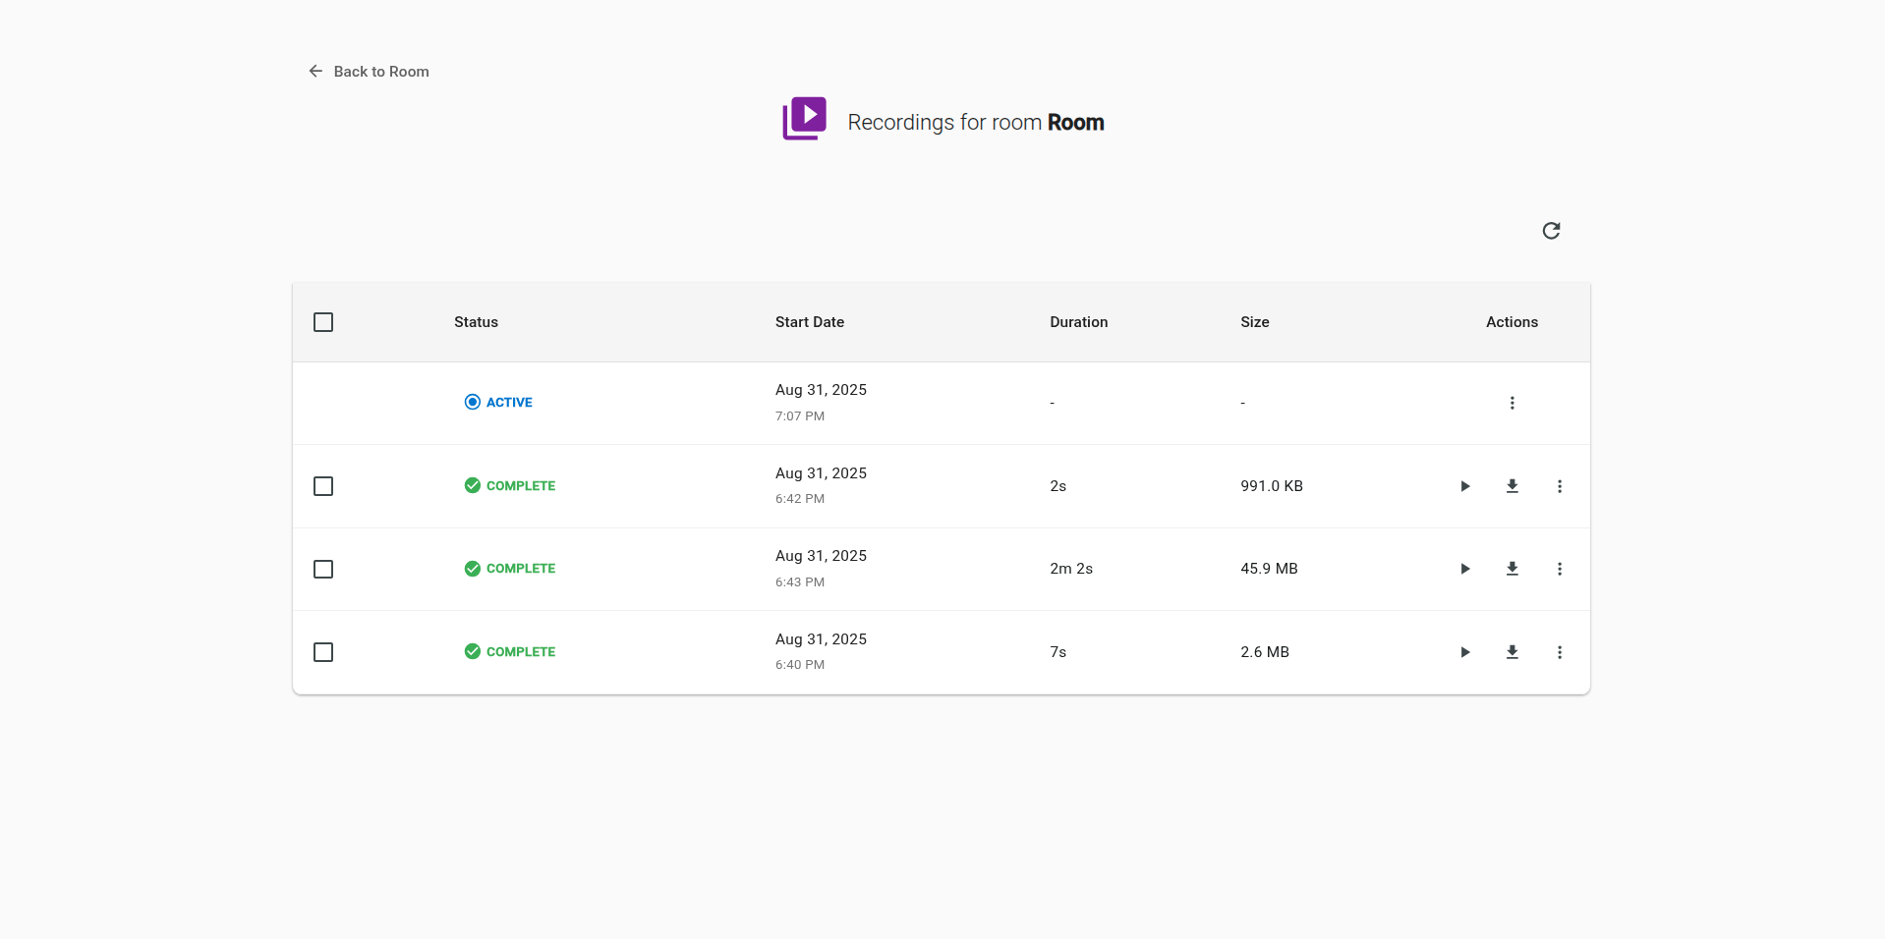Download the 45.9 MB recording
Viewport: 1885px width, 939px height.
1512,569
